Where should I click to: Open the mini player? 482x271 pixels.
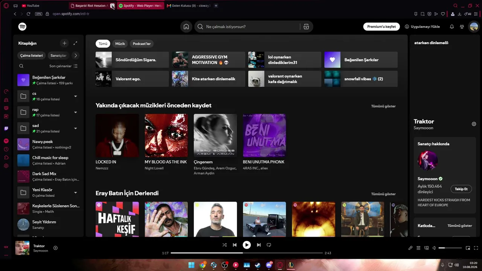click(468, 248)
